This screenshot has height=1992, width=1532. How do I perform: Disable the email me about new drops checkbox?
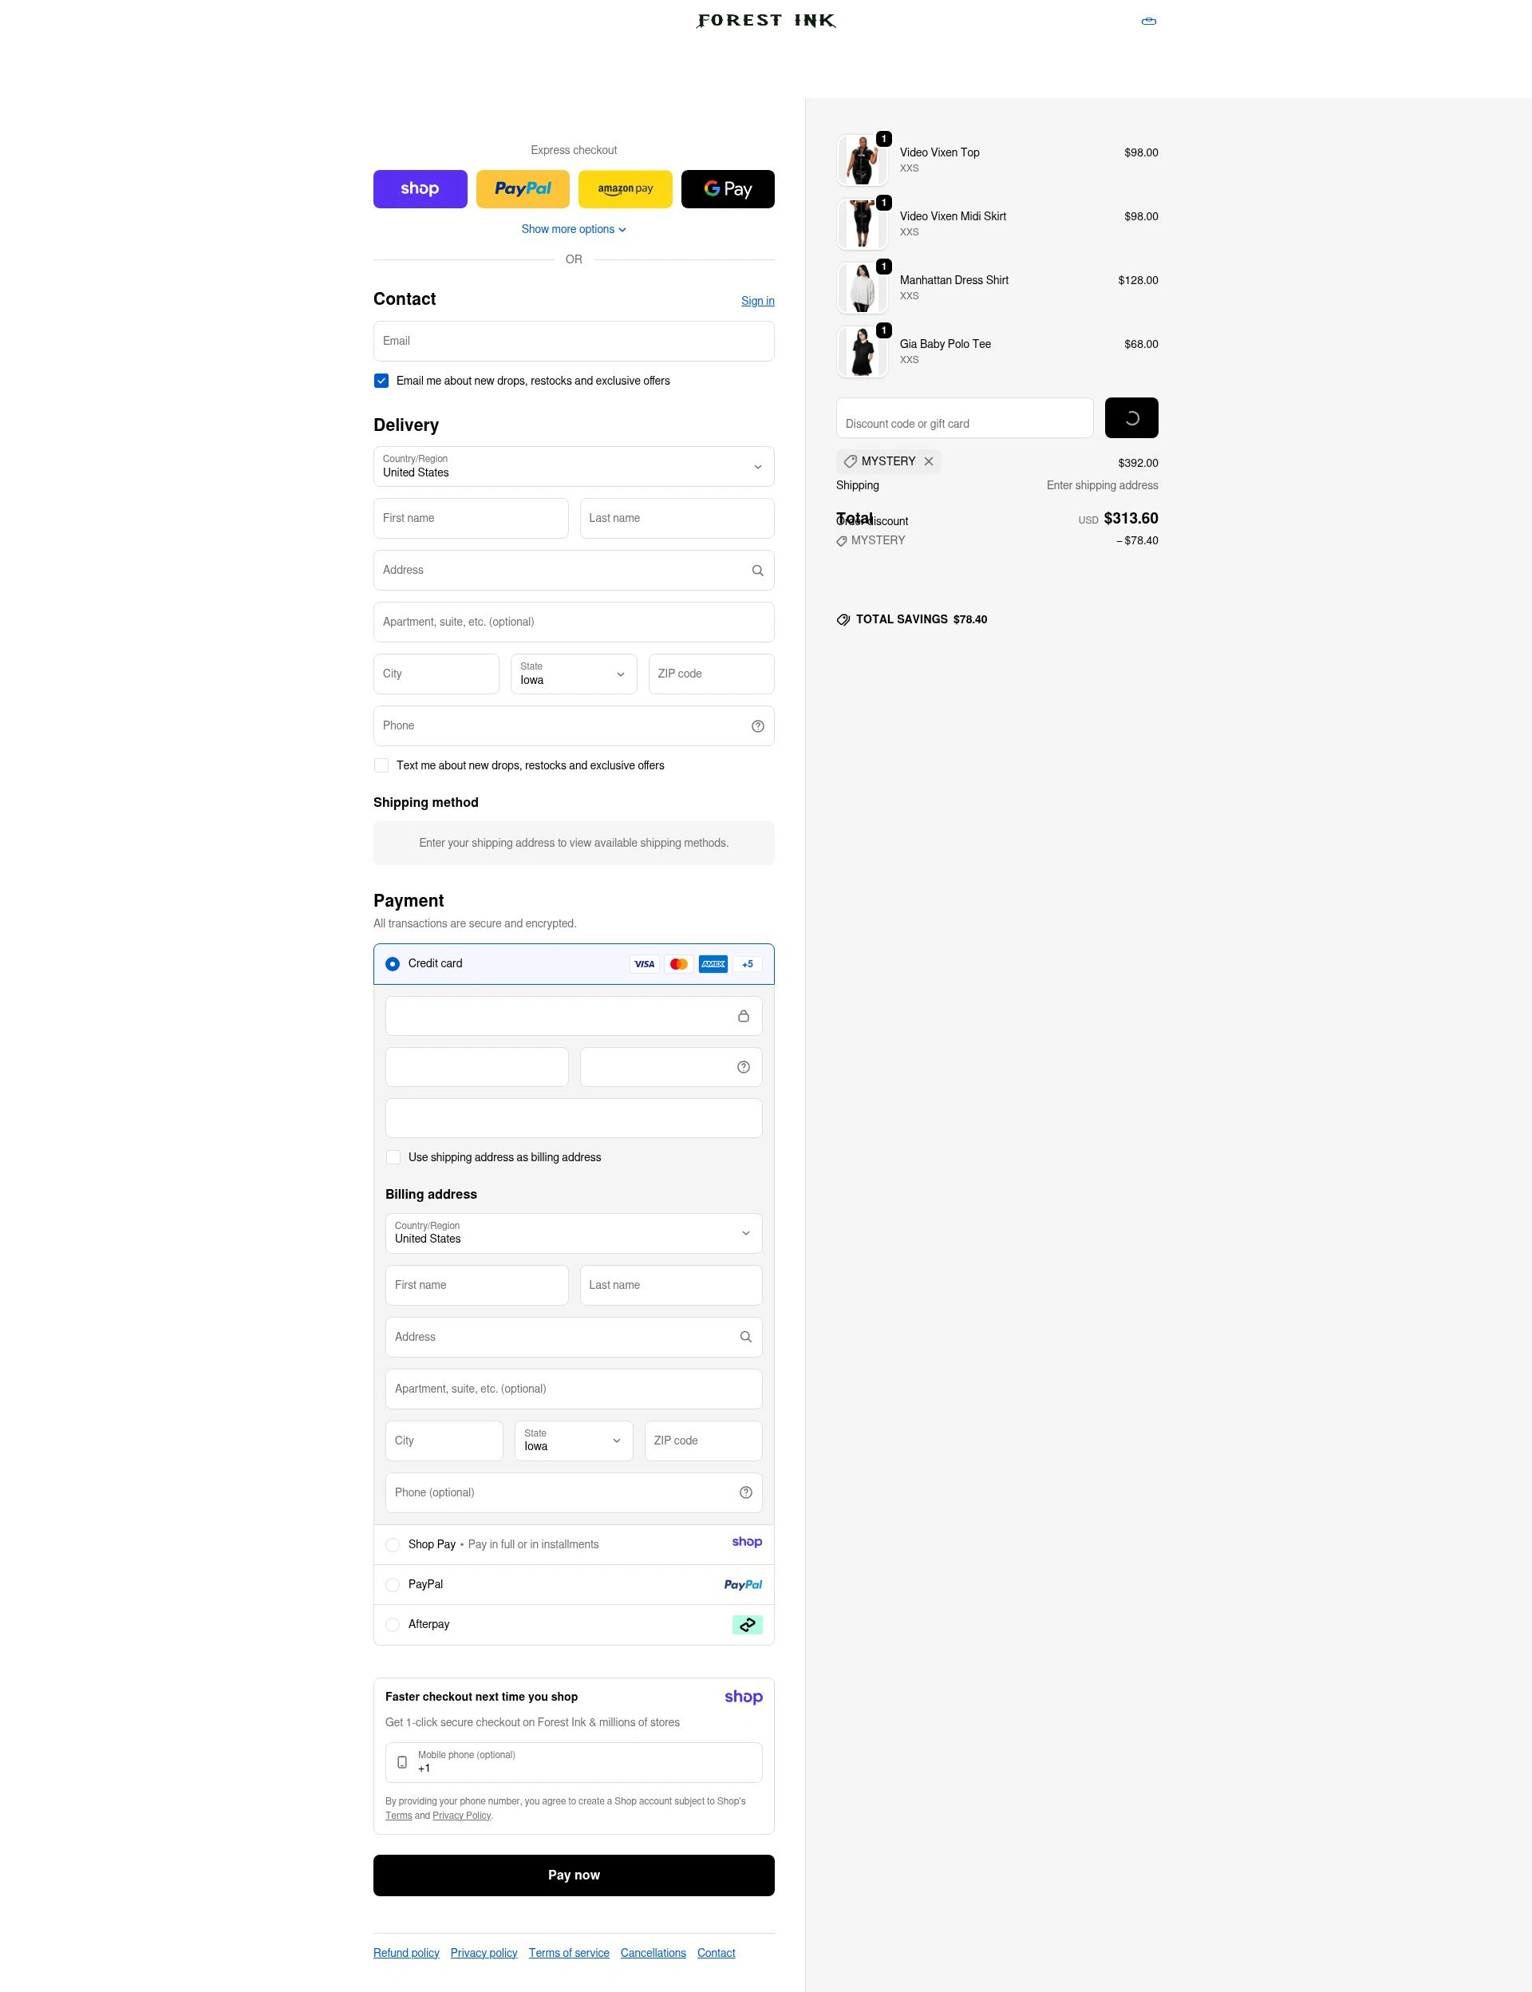click(x=381, y=381)
